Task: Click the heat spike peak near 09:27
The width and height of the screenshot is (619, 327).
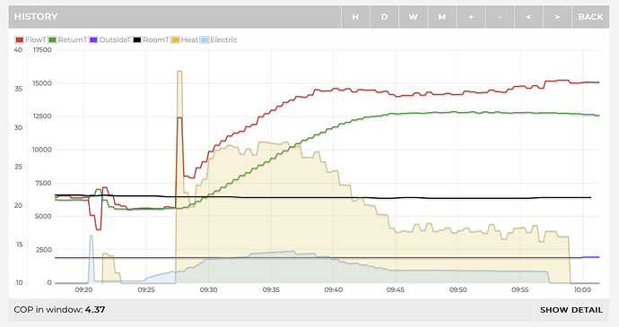Action: click(x=179, y=72)
